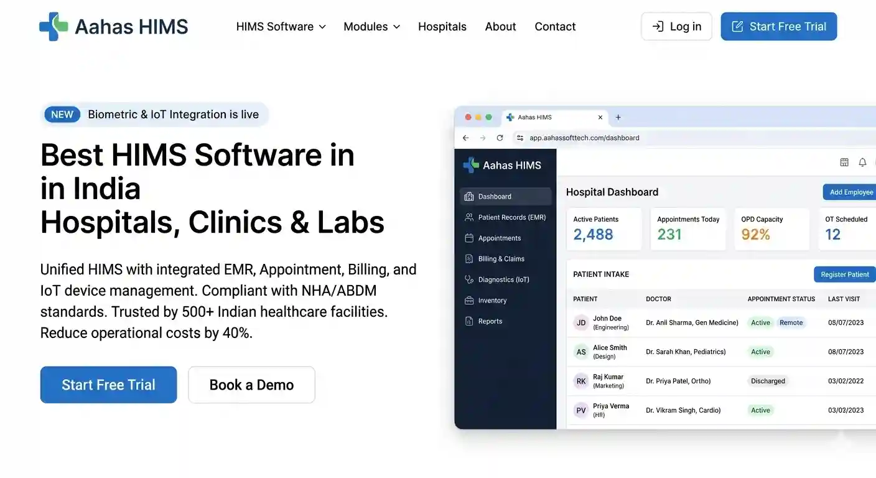The width and height of the screenshot is (876, 478).
Task: Click the Discharged status for Raj Kumar
Action: (768, 381)
